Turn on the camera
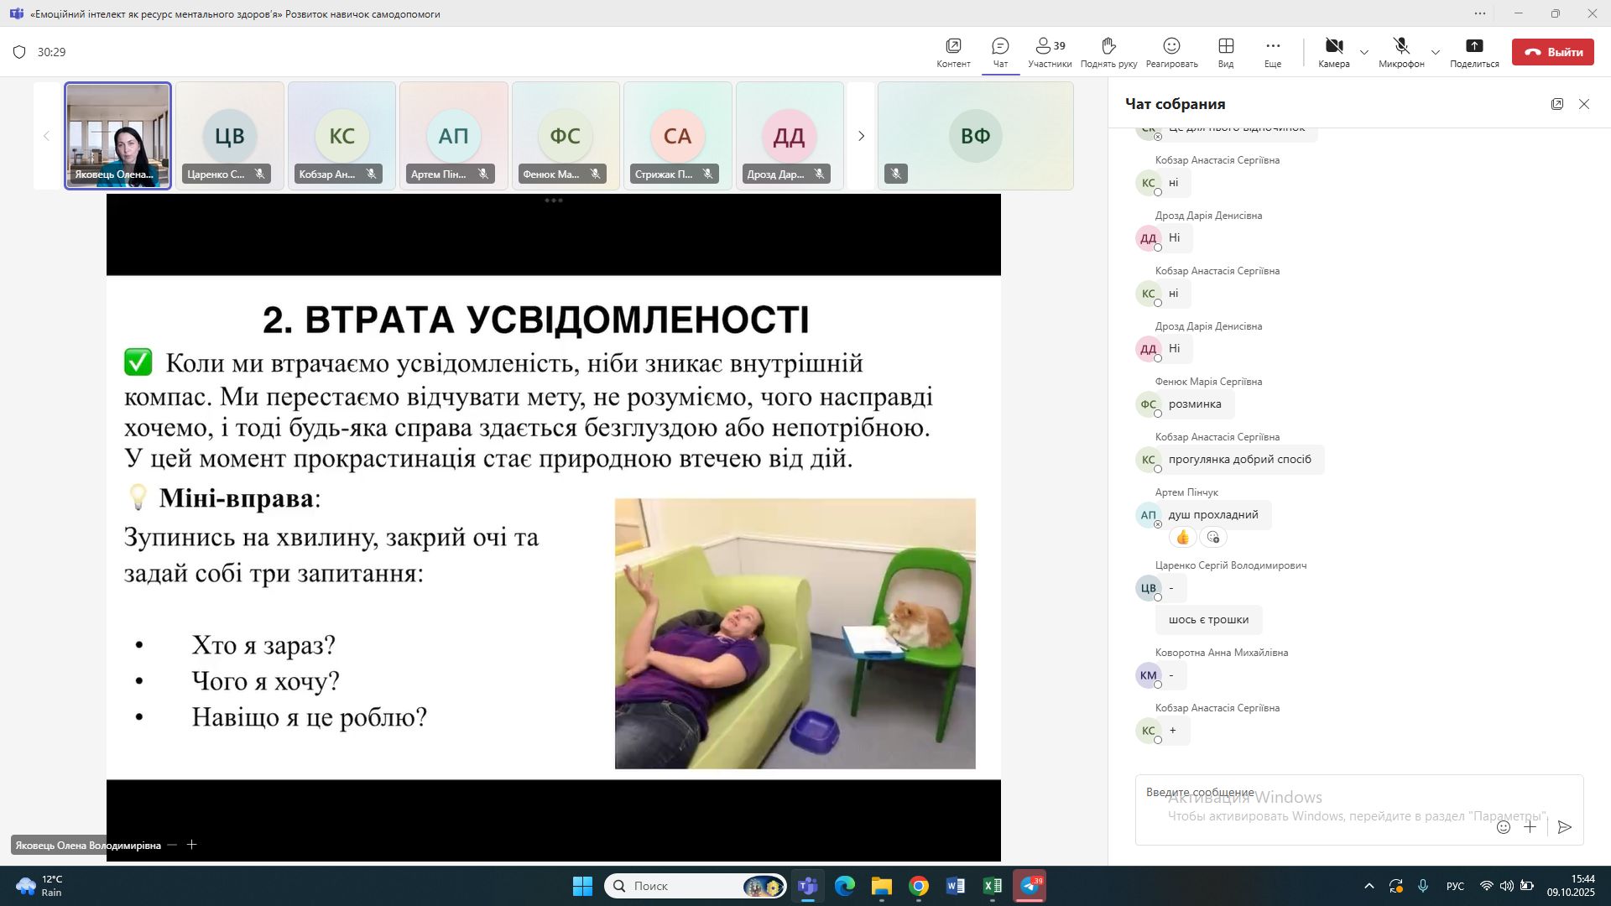This screenshot has height=906, width=1611. click(x=1333, y=46)
